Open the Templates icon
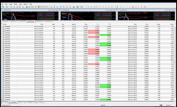The width and height of the screenshot is (177, 107). pyautogui.click(x=82, y=7)
